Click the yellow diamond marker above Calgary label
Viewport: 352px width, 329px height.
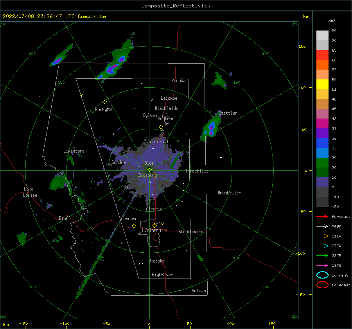154,225
